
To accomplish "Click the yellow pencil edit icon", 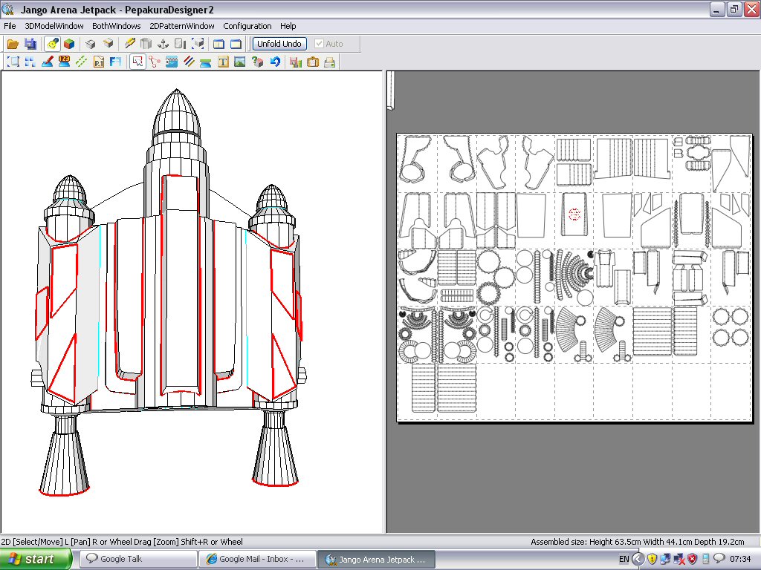I will (129, 44).
